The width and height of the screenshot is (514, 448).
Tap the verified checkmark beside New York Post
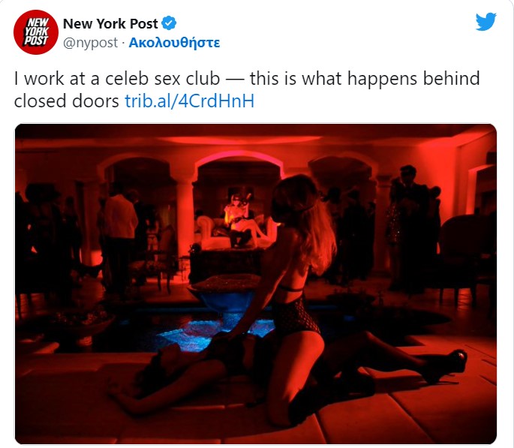click(170, 23)
